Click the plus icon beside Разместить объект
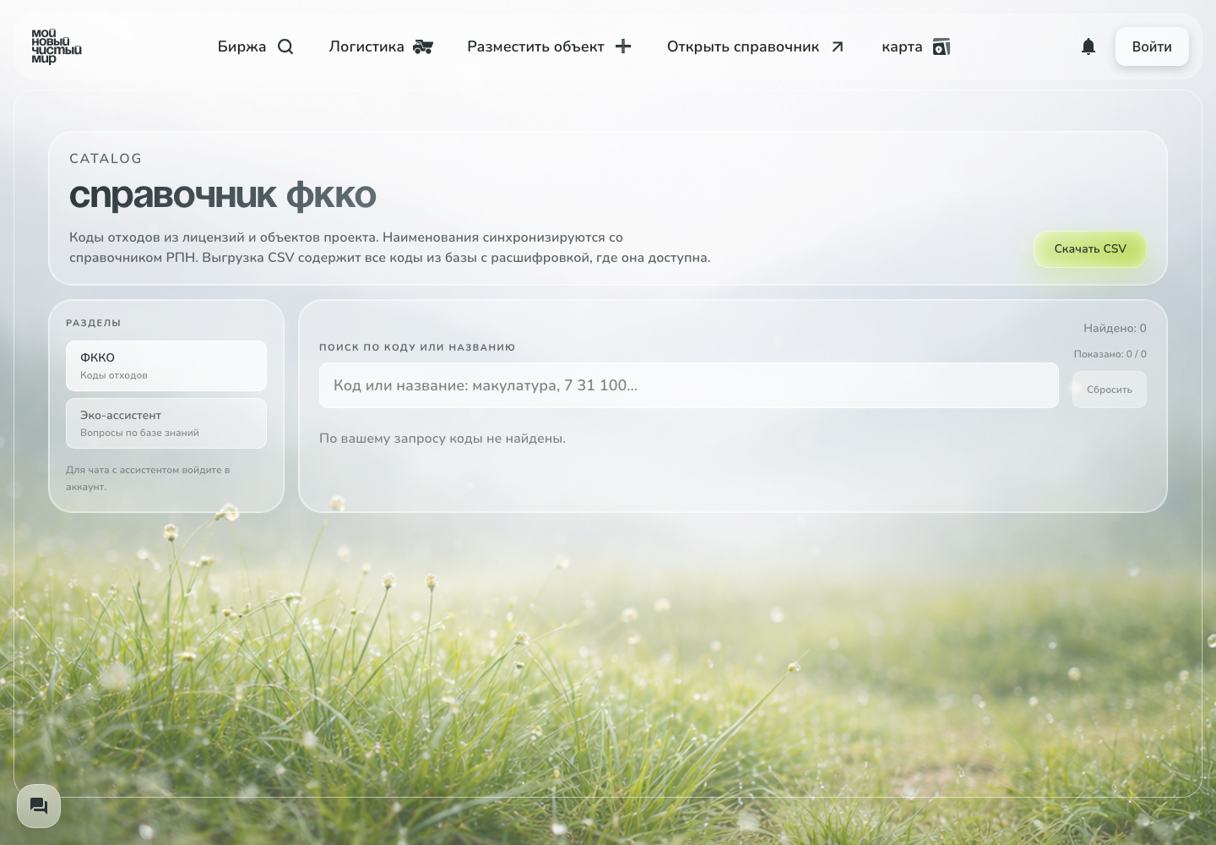The height and width of the screenshot is (845, 1216). tap(623, 46)
